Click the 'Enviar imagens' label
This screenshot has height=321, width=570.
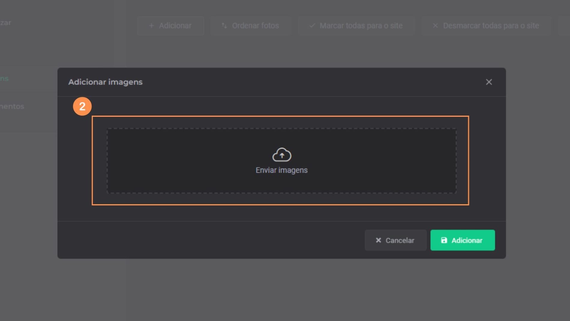click(x=281, y=170)
